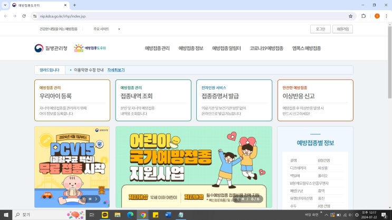Open the 접종내역 조회 card
The image size is (392, 220).
[153, 101]
